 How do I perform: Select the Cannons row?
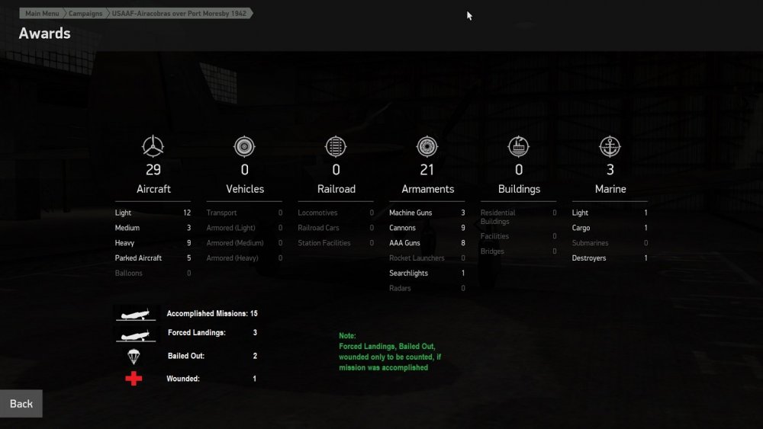(427, 228)
